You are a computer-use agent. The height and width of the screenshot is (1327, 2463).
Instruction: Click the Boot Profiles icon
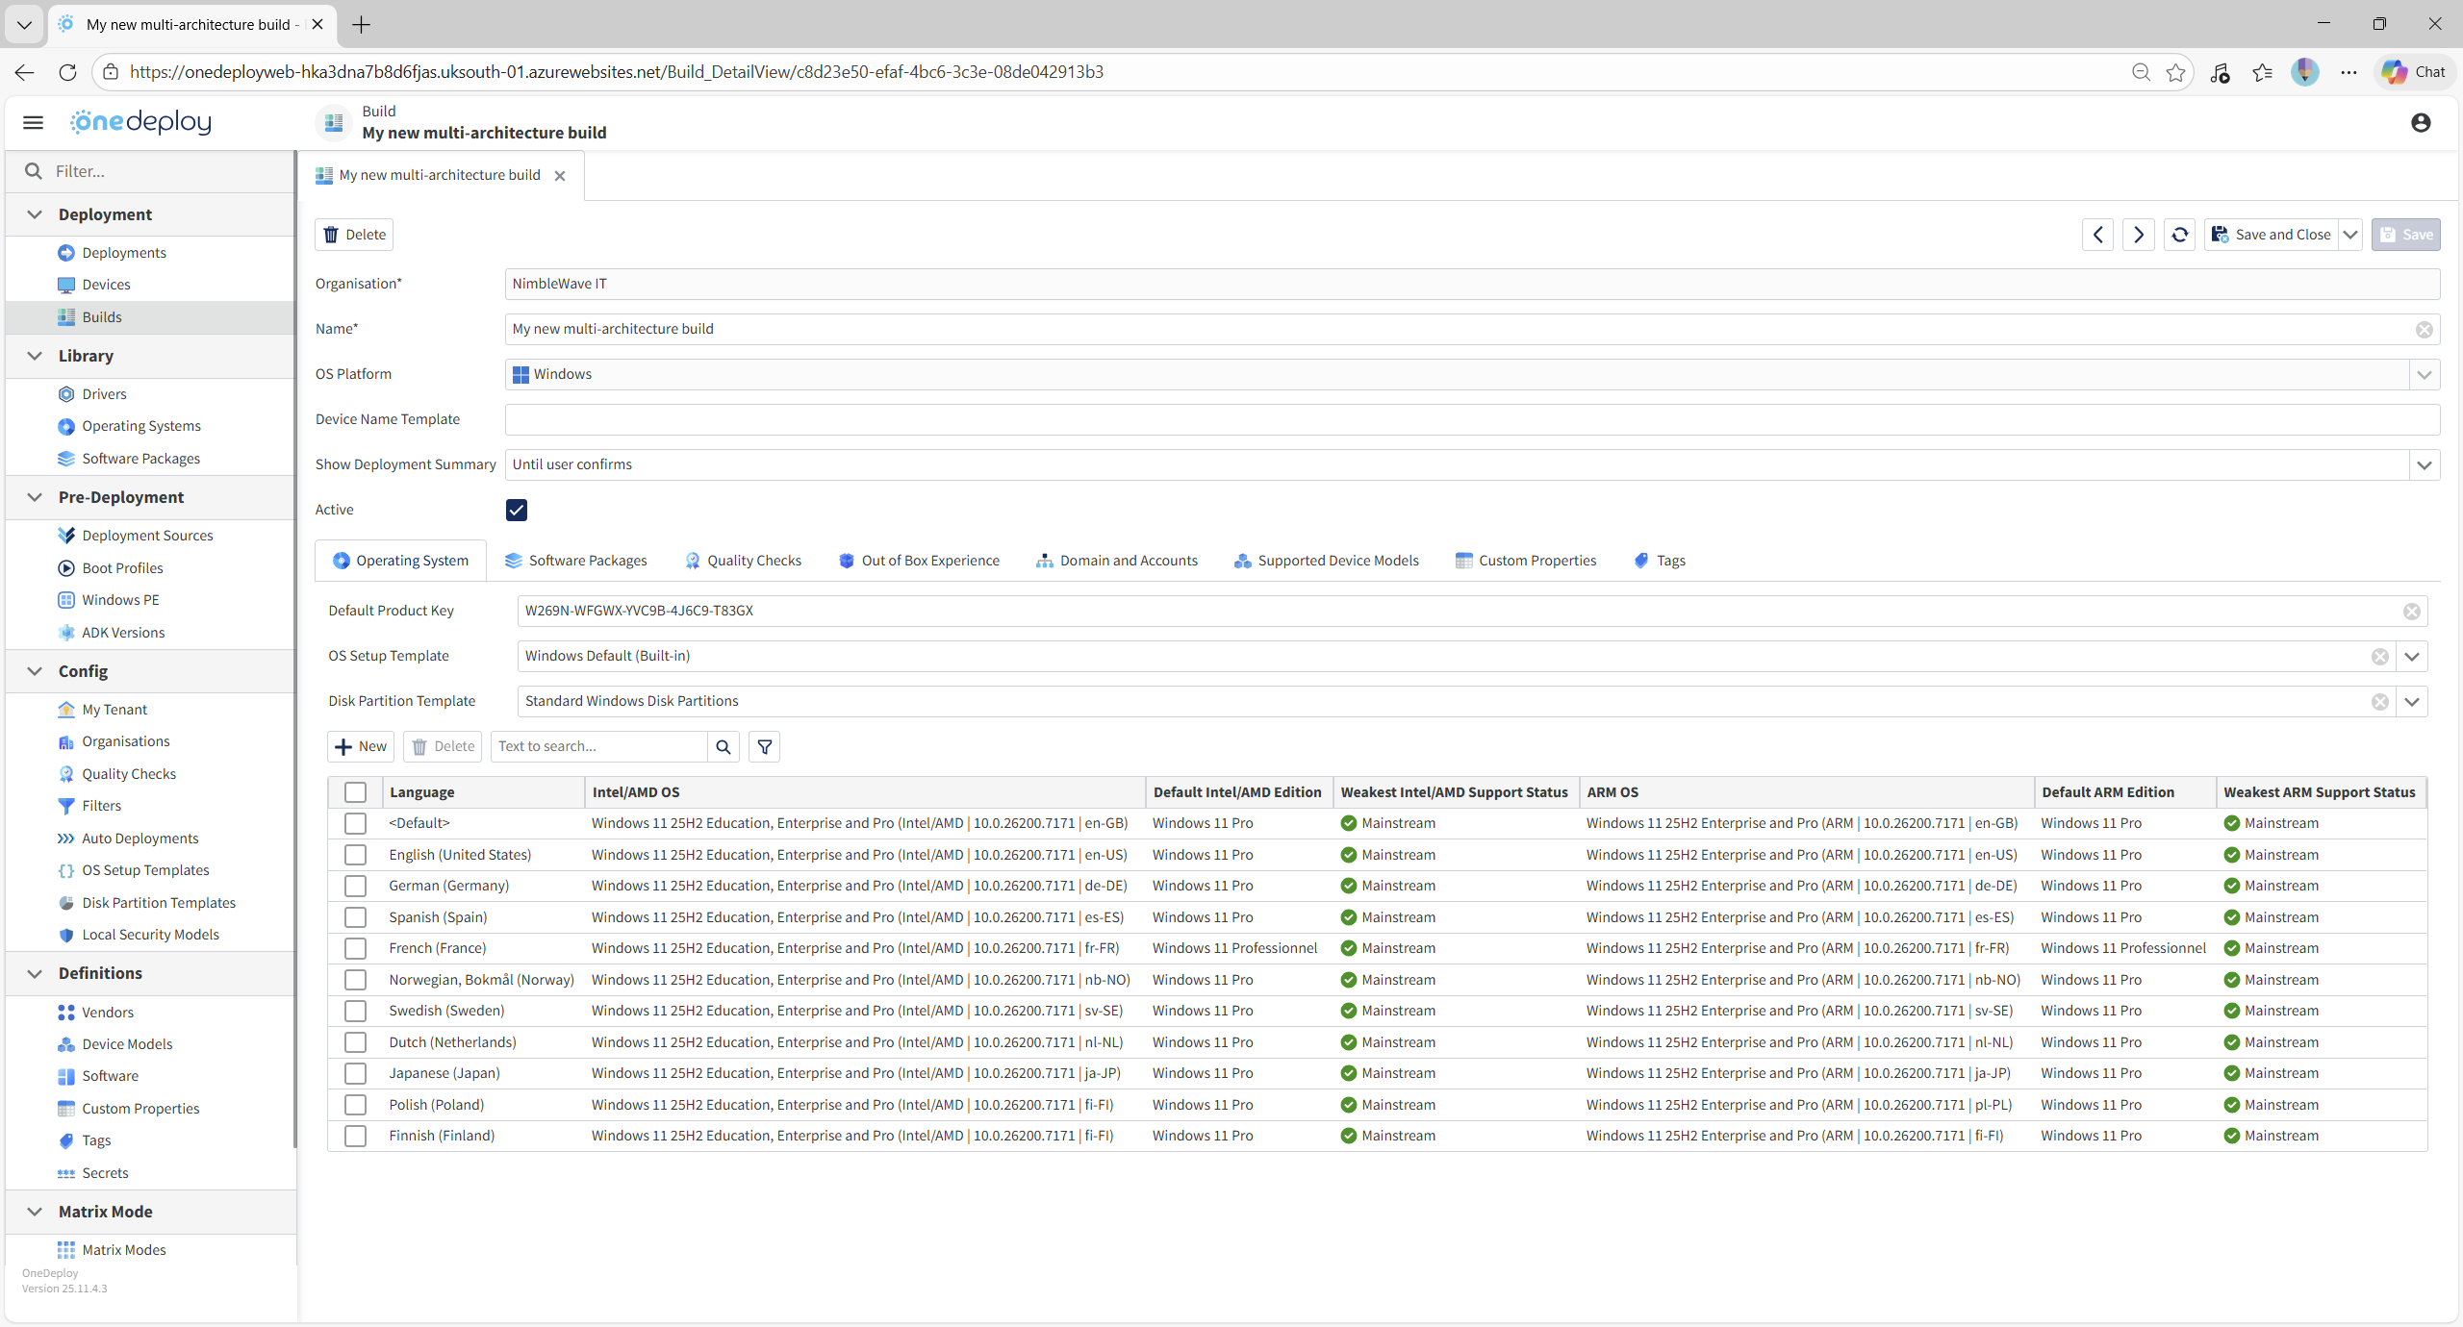[x=65, y=567]
